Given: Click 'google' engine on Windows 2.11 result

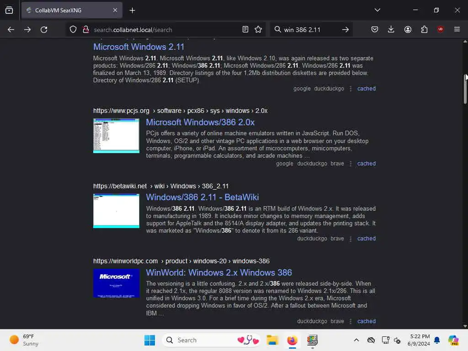Looking at the screenshot, I should (302, 89).
